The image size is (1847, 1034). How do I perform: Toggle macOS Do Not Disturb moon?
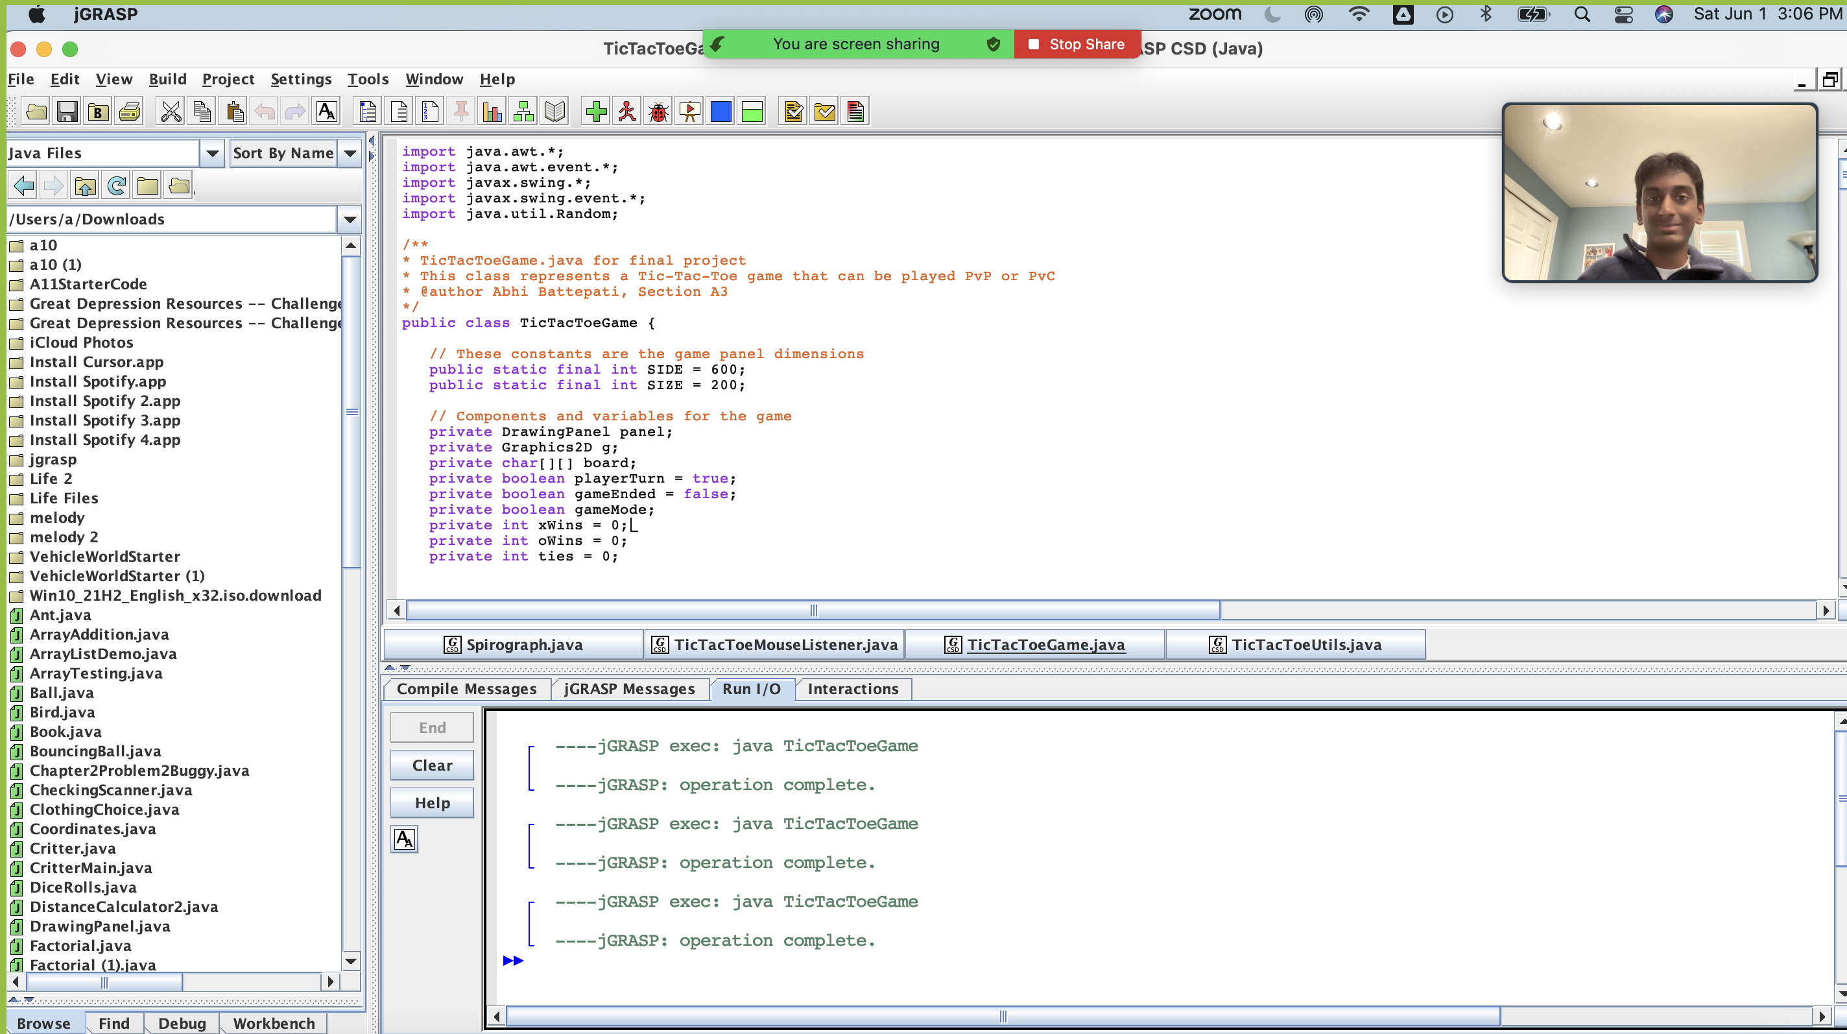[x=1272, y=14]
